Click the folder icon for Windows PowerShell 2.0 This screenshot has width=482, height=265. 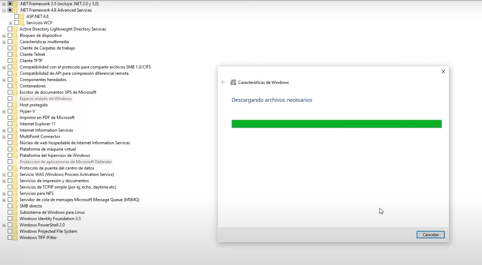click(15, 225)
